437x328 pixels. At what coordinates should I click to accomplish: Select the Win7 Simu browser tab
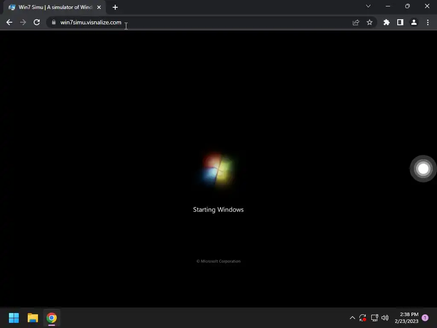pos(55,7)
